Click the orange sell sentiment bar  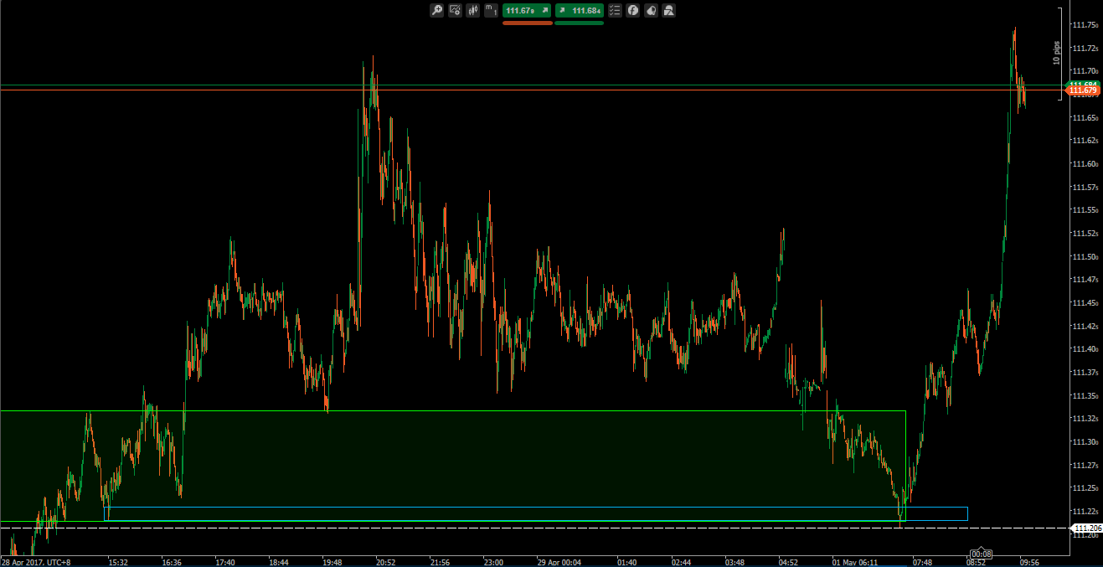tap(527, 23)
